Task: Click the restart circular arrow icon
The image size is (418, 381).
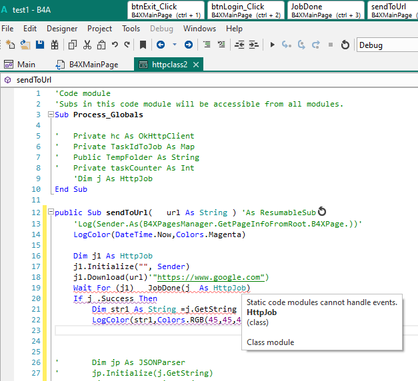Action: tap(345, 45)
